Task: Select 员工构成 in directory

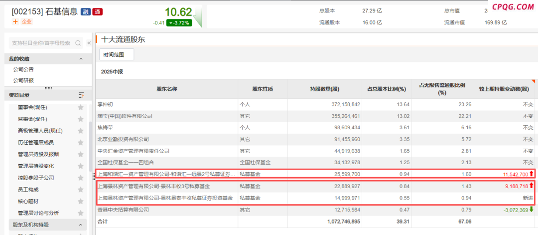Action: (x=28, y=190)
